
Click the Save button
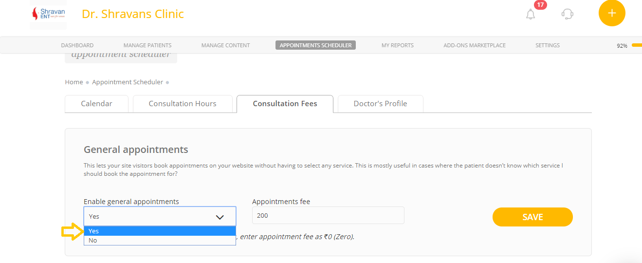[x=532, y=217]
